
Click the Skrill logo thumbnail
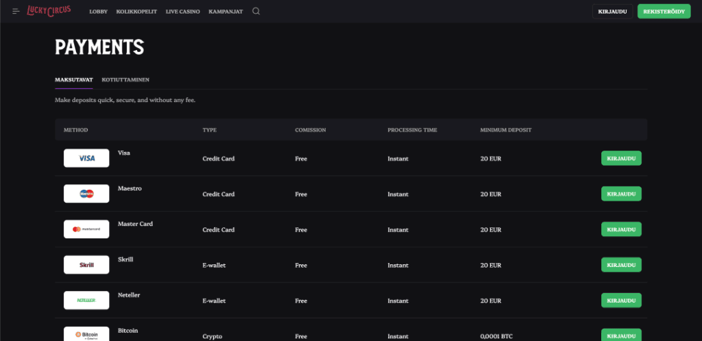click(x=86, y=264)
